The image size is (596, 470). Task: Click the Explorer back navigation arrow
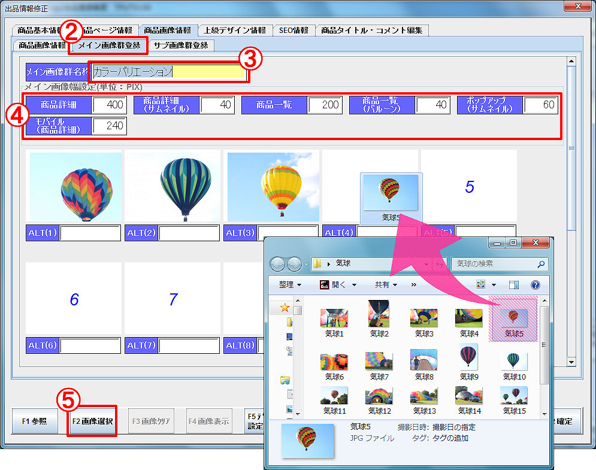click(x=278, y=264)
